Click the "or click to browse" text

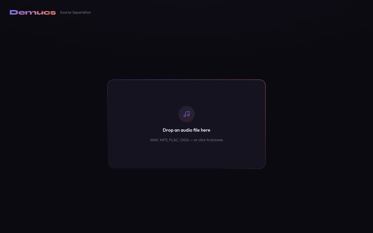[x=208, y=140]
